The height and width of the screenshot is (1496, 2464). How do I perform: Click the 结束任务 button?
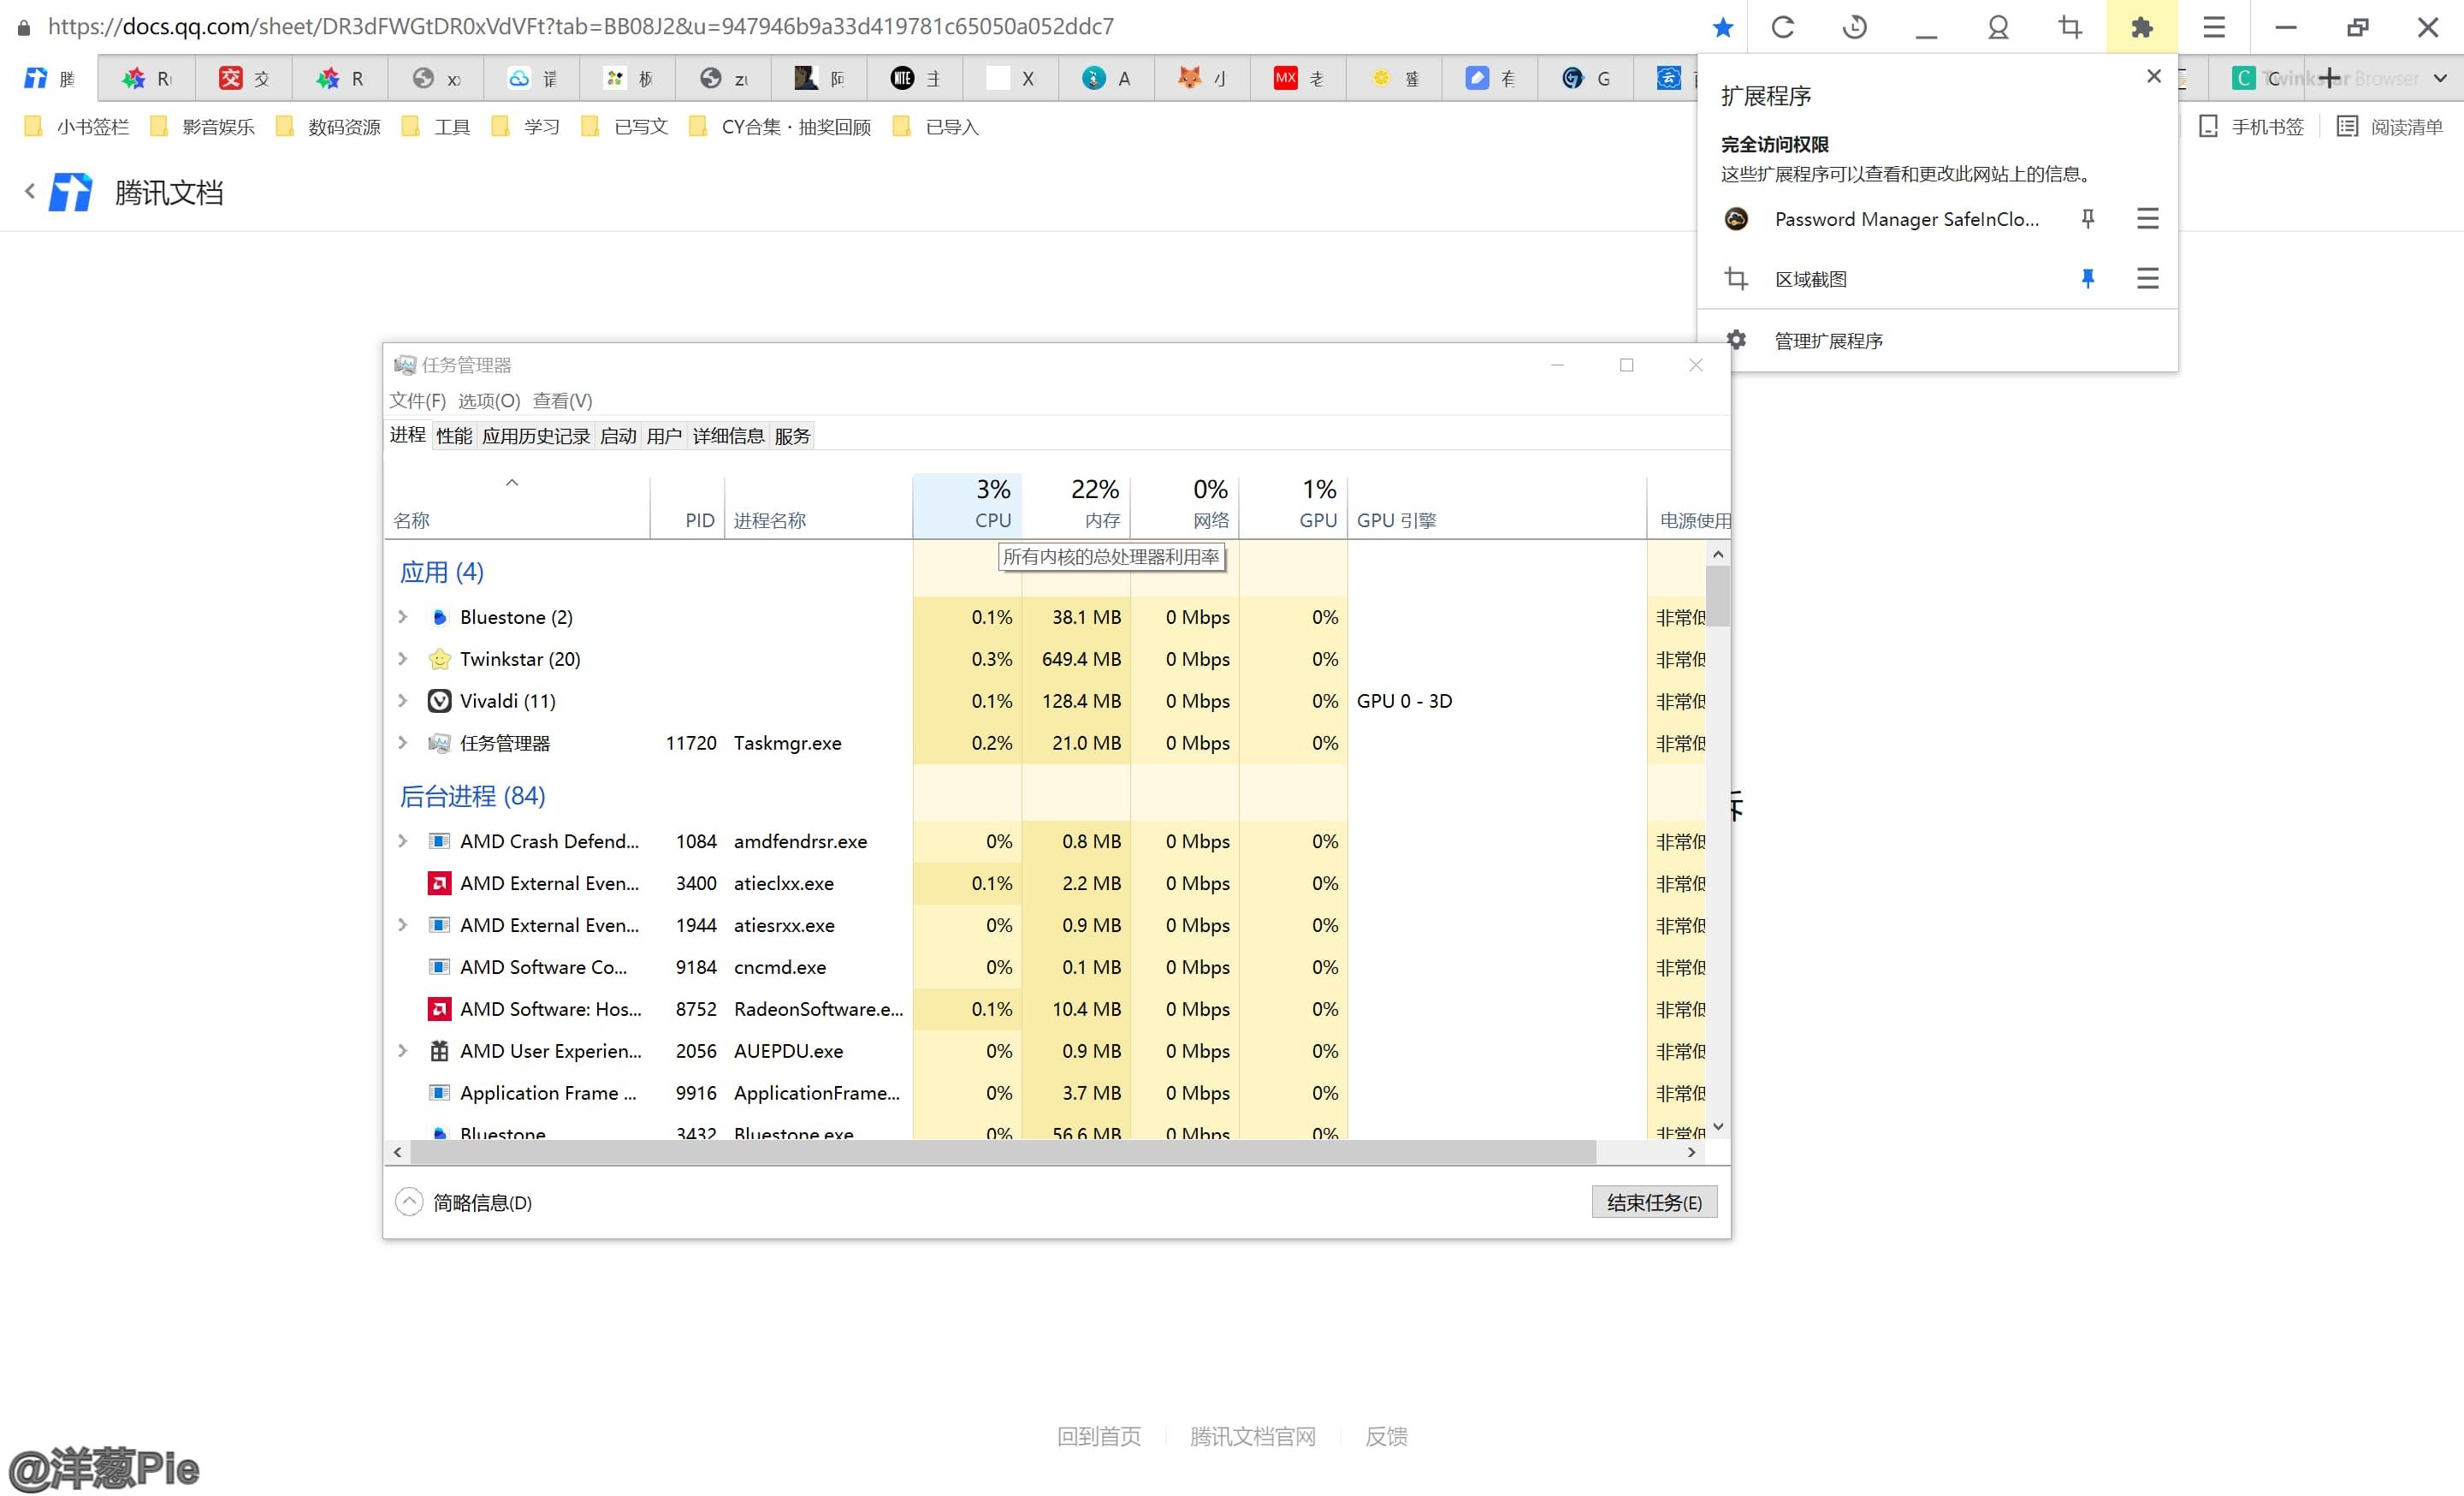point(1653,1202)
